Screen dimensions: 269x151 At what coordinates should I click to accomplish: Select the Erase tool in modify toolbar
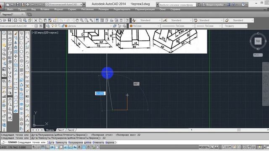[16, 33]
